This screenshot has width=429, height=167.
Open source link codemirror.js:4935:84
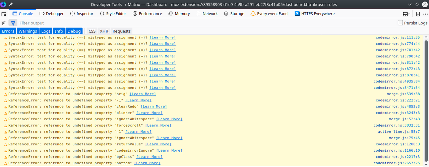[397, 81]
